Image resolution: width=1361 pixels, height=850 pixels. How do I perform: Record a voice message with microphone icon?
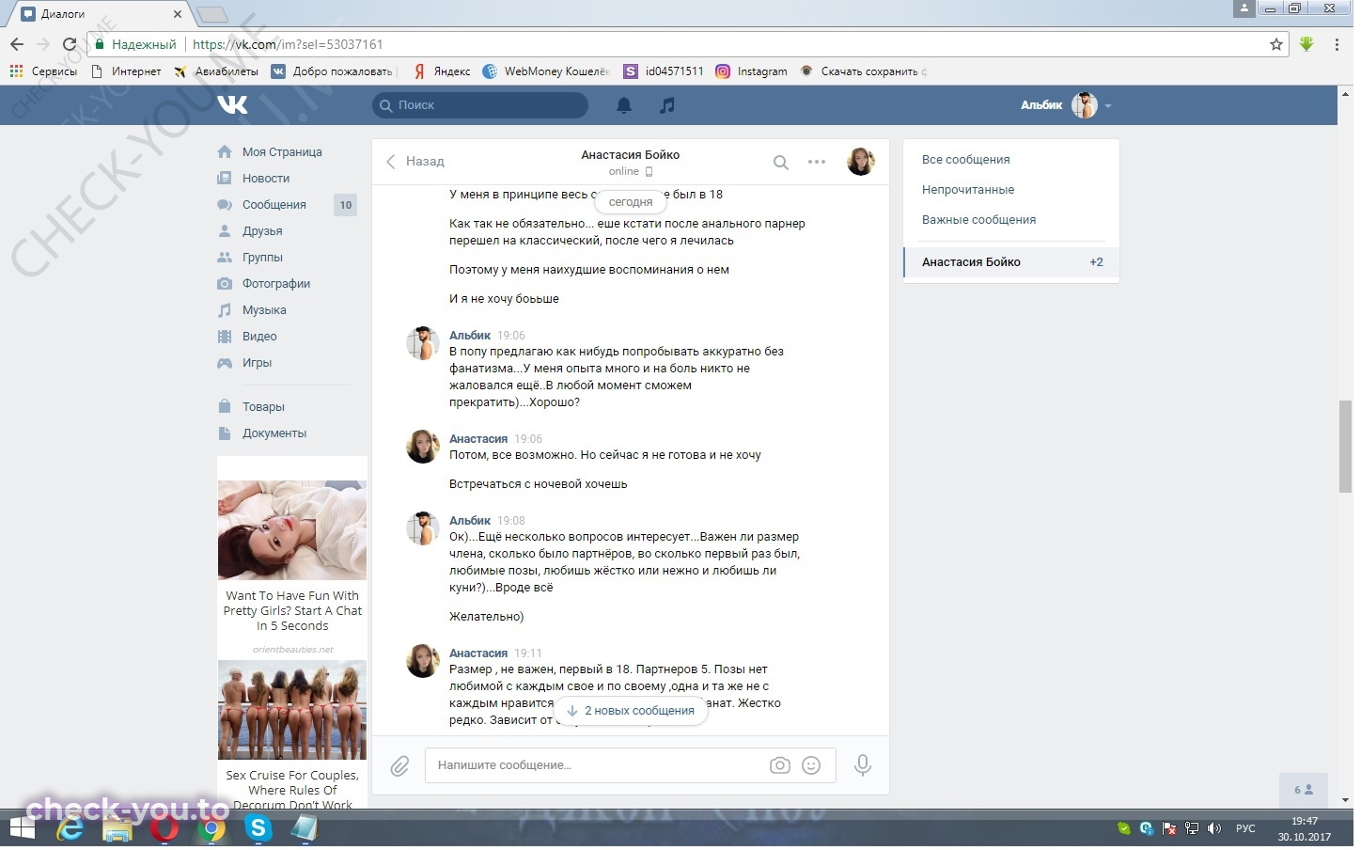[862, 765]
